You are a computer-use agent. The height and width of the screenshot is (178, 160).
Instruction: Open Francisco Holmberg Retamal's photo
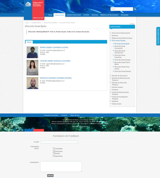point(32,83)
